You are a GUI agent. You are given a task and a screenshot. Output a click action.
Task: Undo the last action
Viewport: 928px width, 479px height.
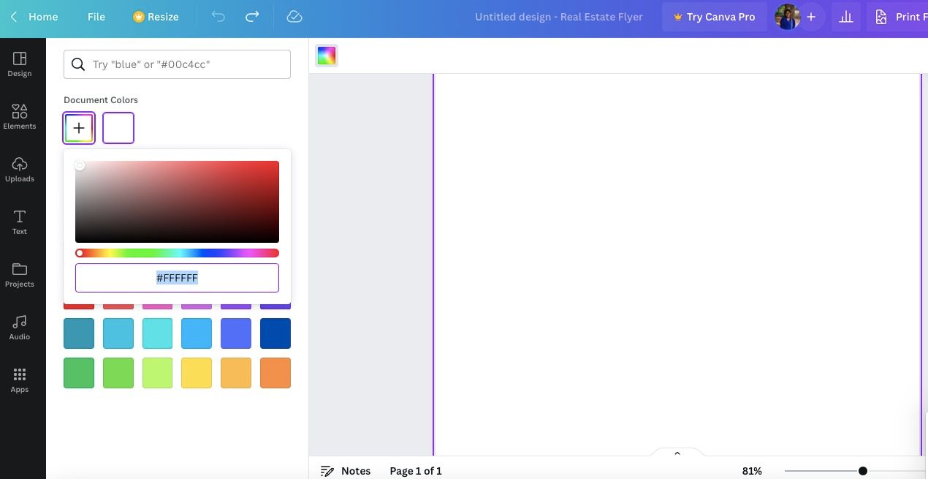(x=218, y=16)
